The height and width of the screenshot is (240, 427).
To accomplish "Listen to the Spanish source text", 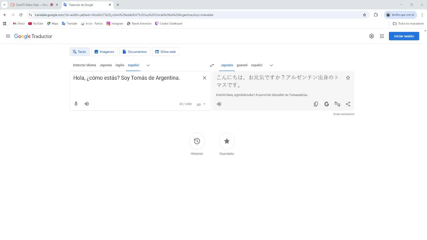I will (87, 104).
